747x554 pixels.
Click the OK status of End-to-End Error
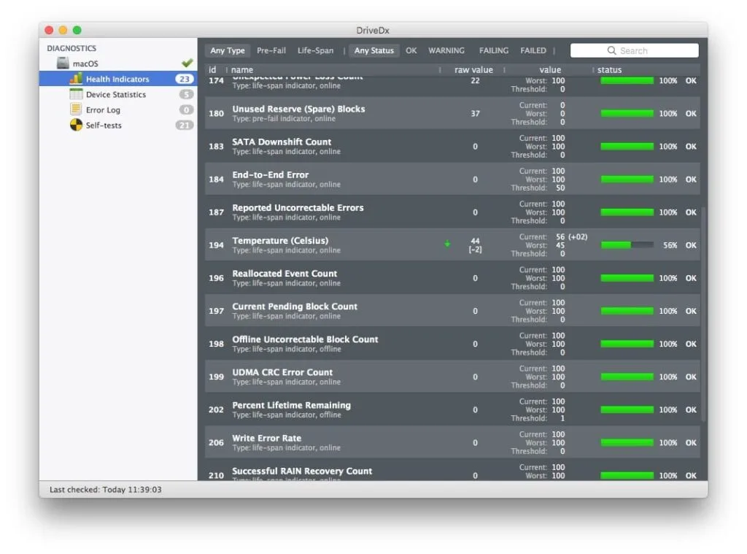pos(691,180)
